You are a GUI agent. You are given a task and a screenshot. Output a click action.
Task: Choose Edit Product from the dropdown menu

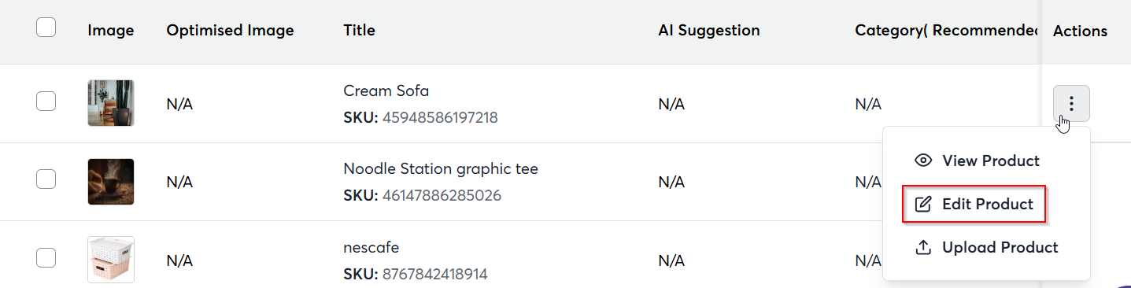974,204
